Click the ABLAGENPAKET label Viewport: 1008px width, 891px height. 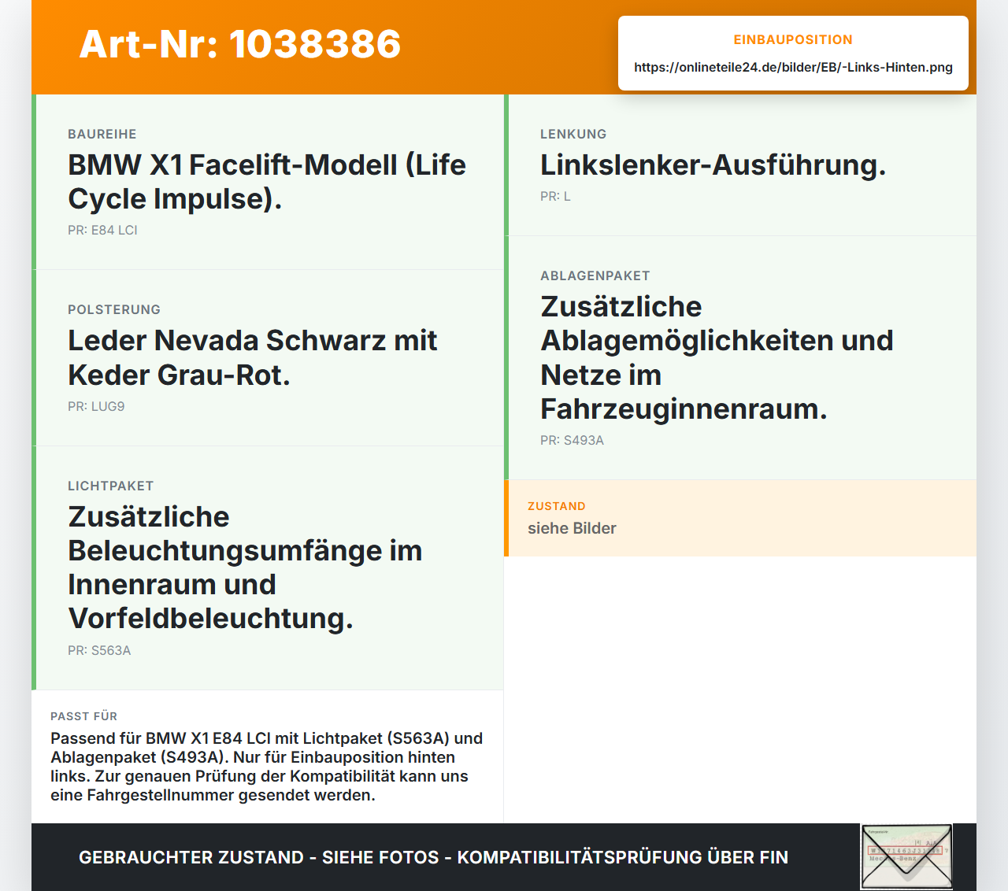595,275
